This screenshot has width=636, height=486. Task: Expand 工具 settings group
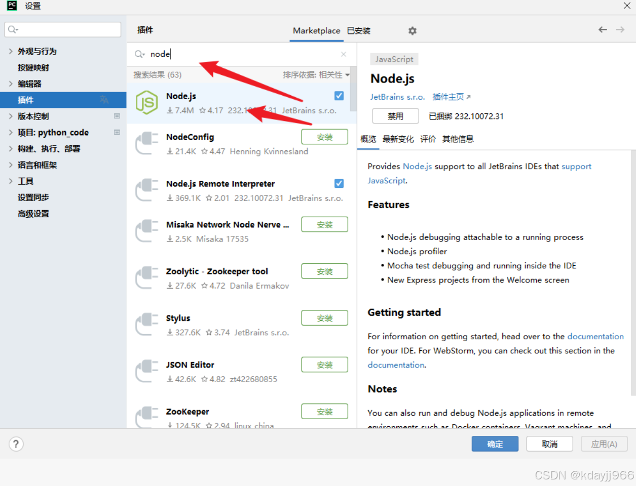pyautogui.click(x=11, y=181)
